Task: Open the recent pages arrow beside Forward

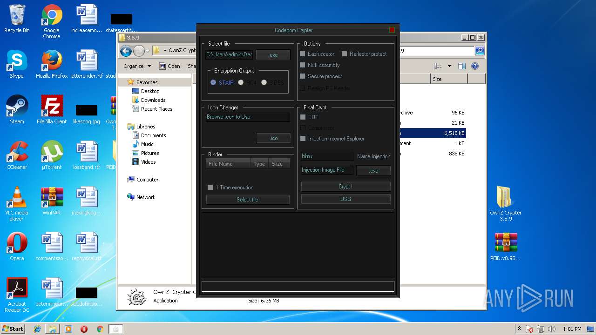Action: coord(148,51)
